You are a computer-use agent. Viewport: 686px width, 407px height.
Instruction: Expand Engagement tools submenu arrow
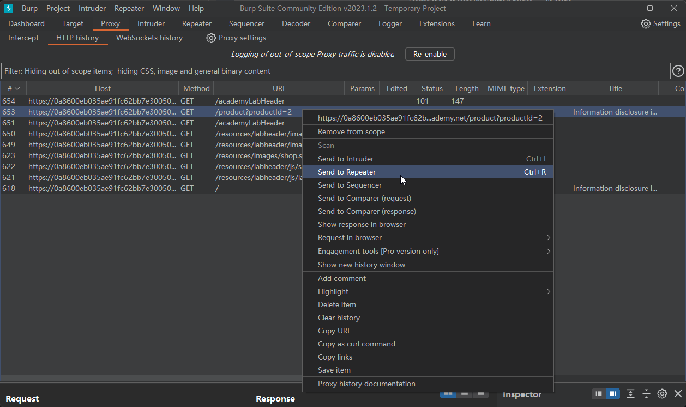[549, 251]
